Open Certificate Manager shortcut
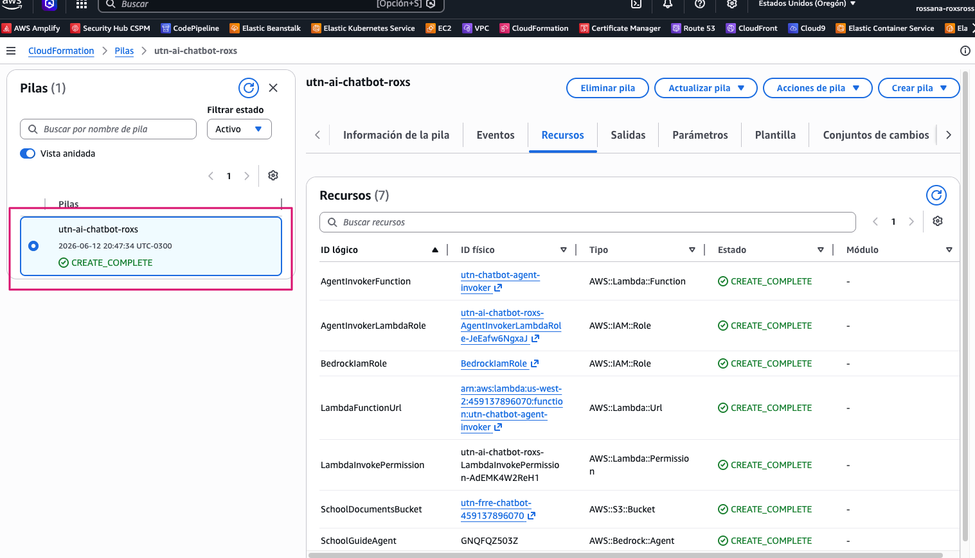Viewport: 975px width, 558px height. click(x=620, y=28)
